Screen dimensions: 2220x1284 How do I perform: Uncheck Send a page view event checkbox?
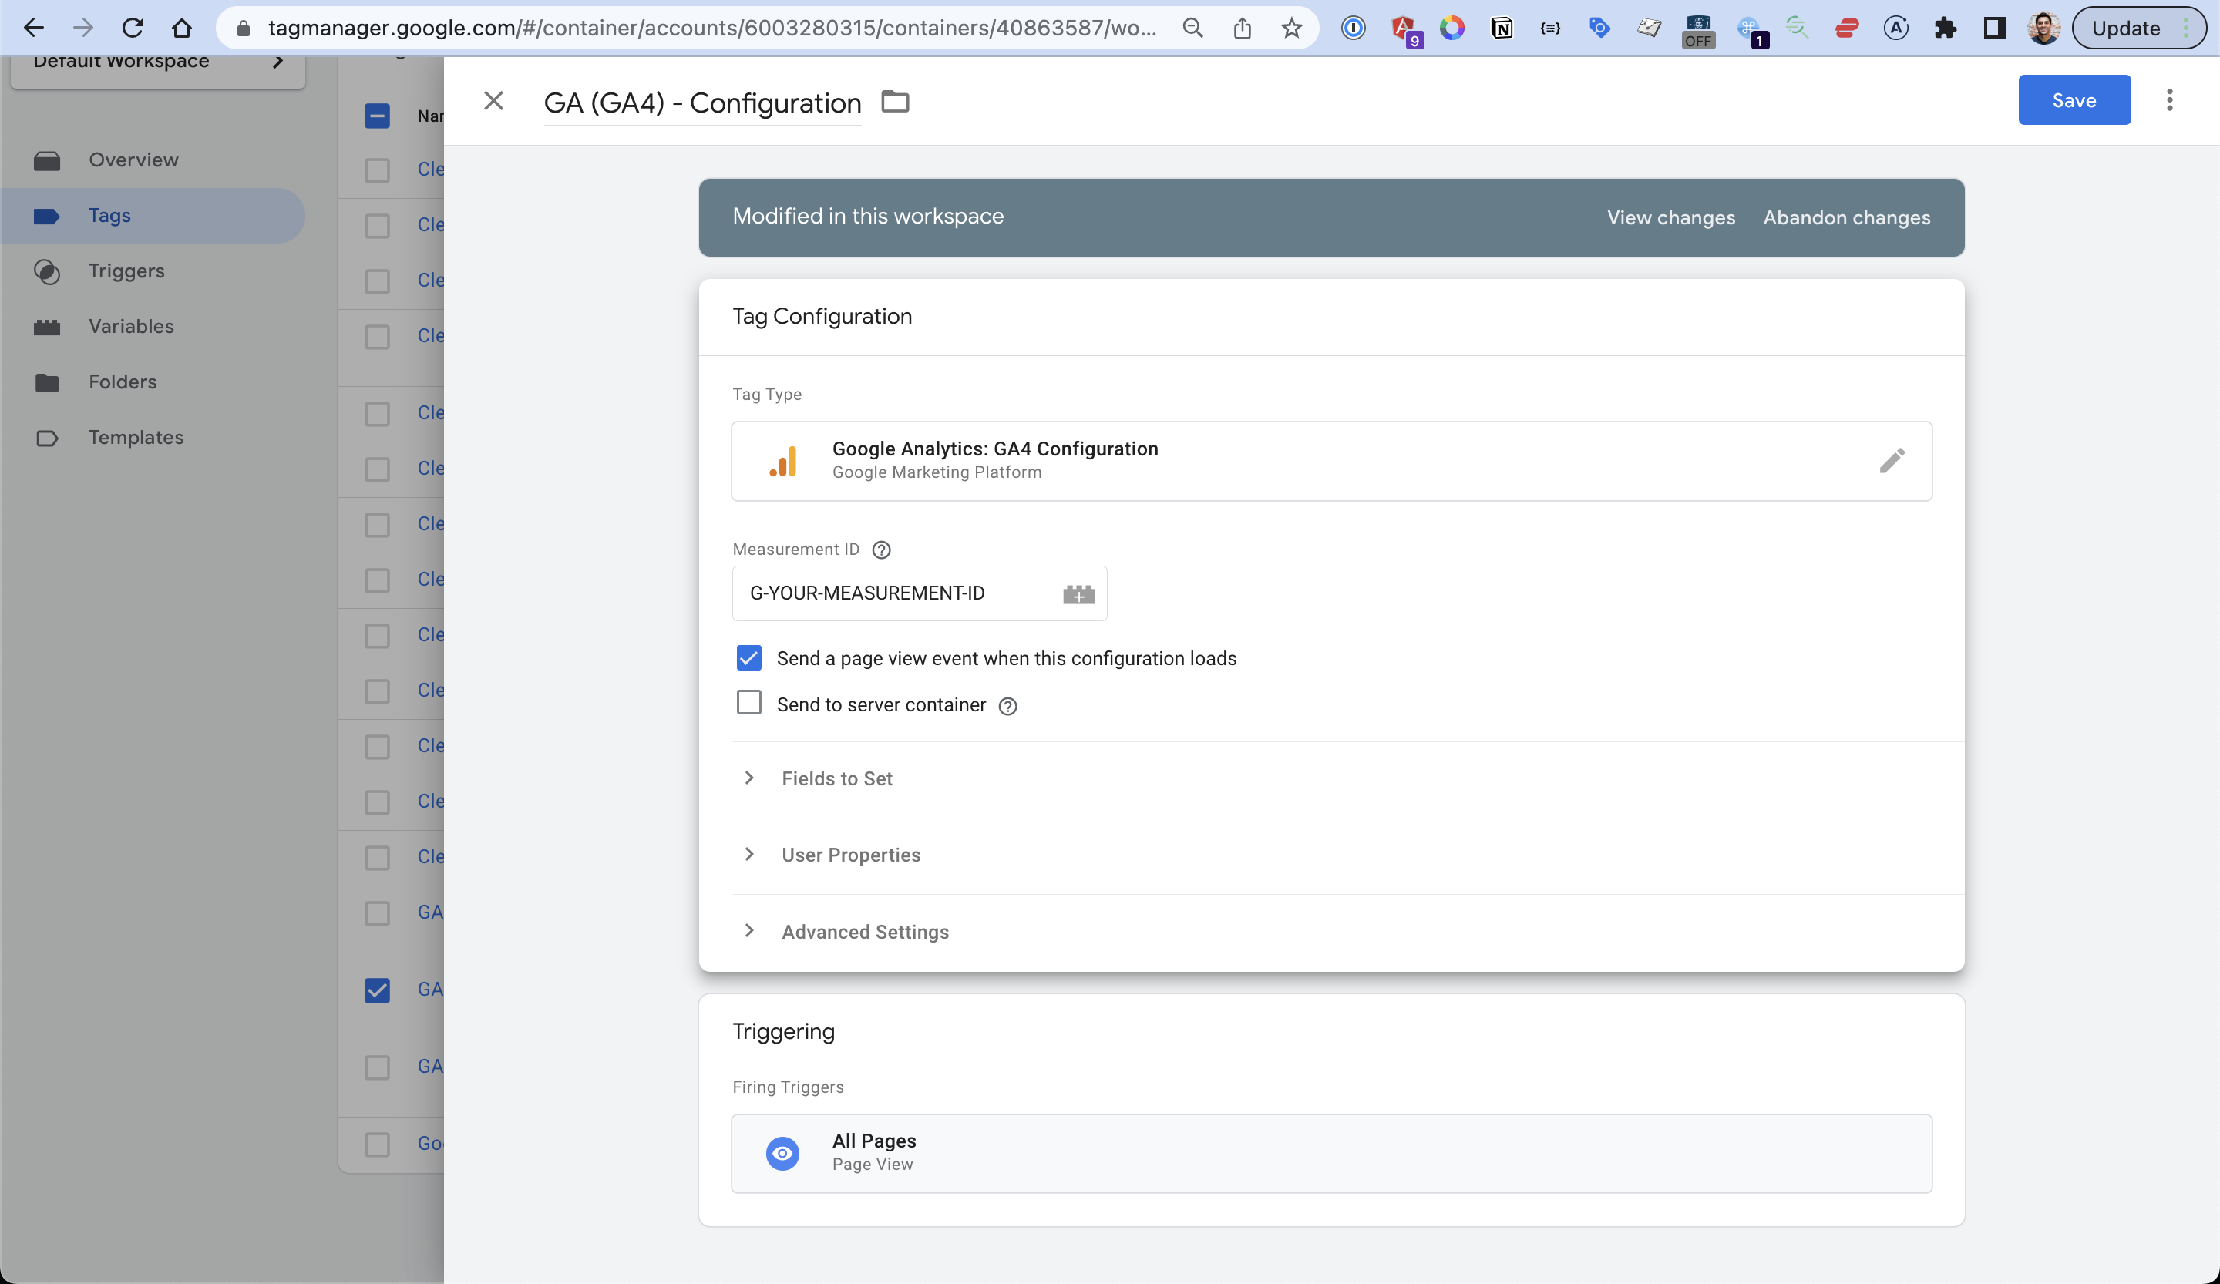pos(748,658)
